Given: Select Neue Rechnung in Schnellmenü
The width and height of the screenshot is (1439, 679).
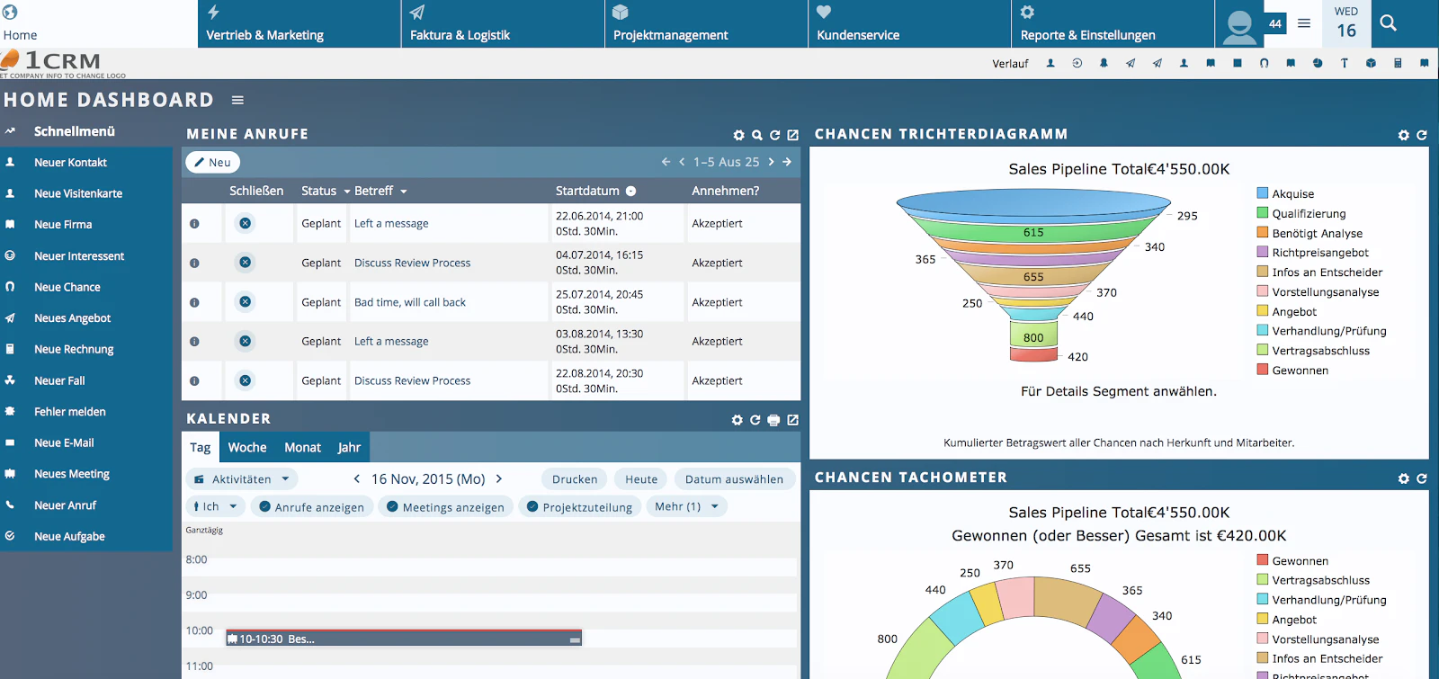Looking at the screenshot, I should (x=74, y=349).
